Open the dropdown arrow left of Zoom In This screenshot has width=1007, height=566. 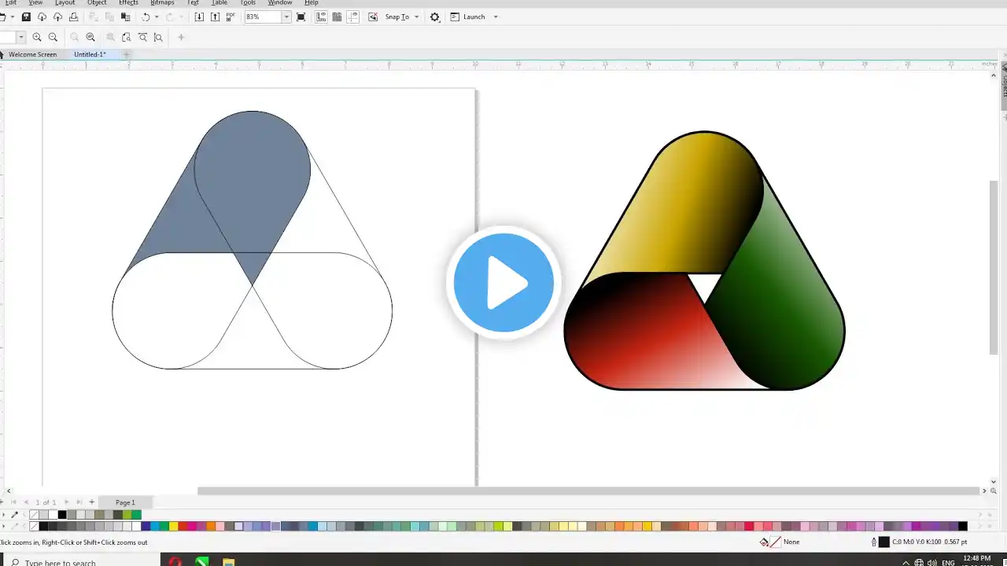tap(21, 37)
